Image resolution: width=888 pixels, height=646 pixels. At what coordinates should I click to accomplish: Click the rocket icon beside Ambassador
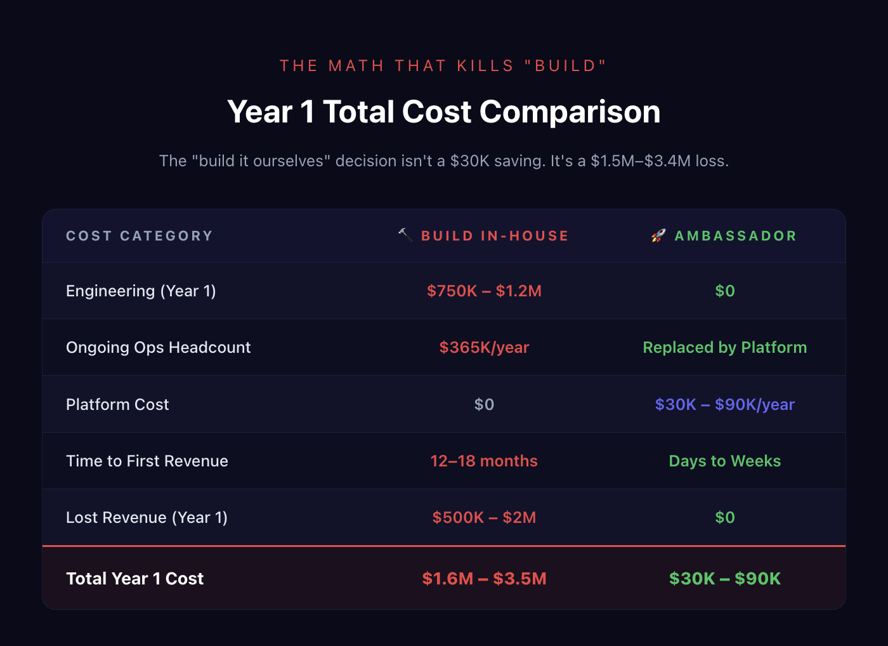(x=658, y=236)
